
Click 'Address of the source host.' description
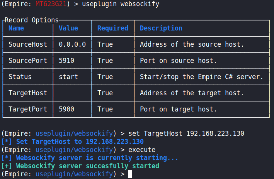point(192,44)
